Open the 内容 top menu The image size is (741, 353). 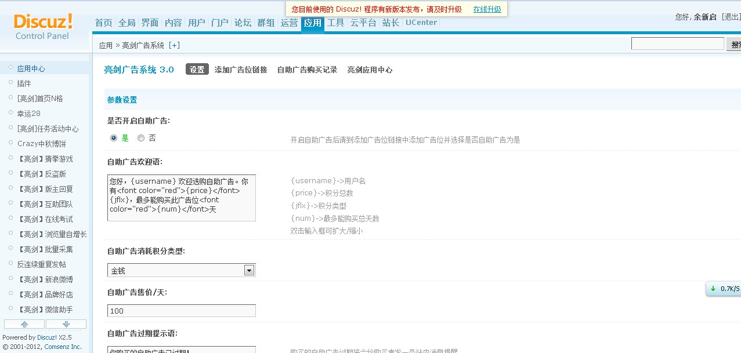(x=173, y=23)
